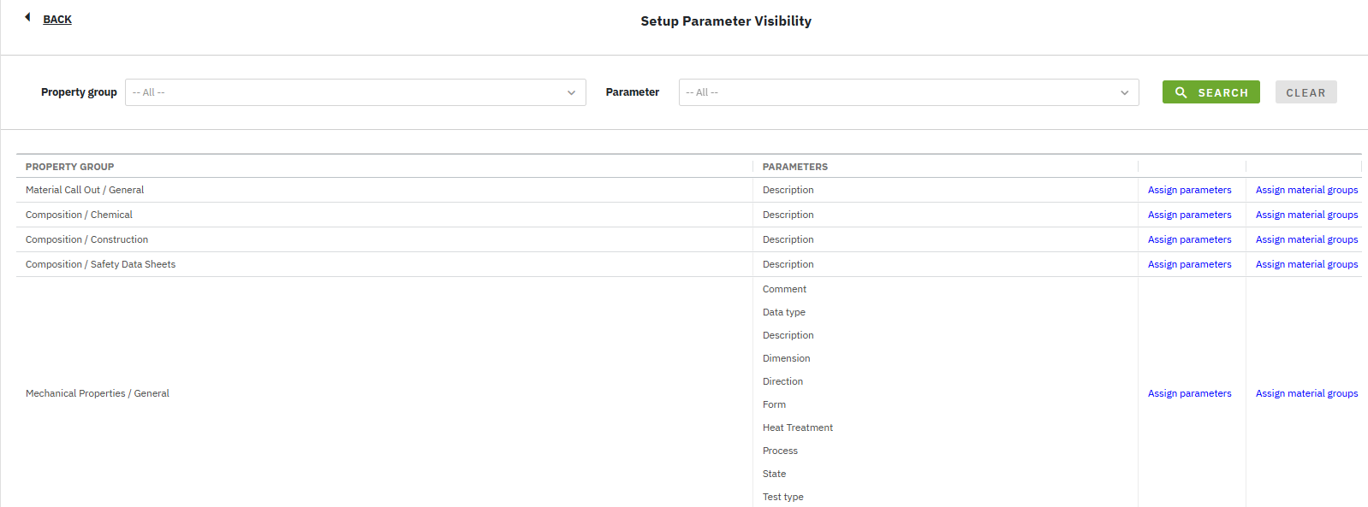The image size is (1368, 507).
Task: Click the PROPERTY GROUP column header
Action: tap(69, 167)
